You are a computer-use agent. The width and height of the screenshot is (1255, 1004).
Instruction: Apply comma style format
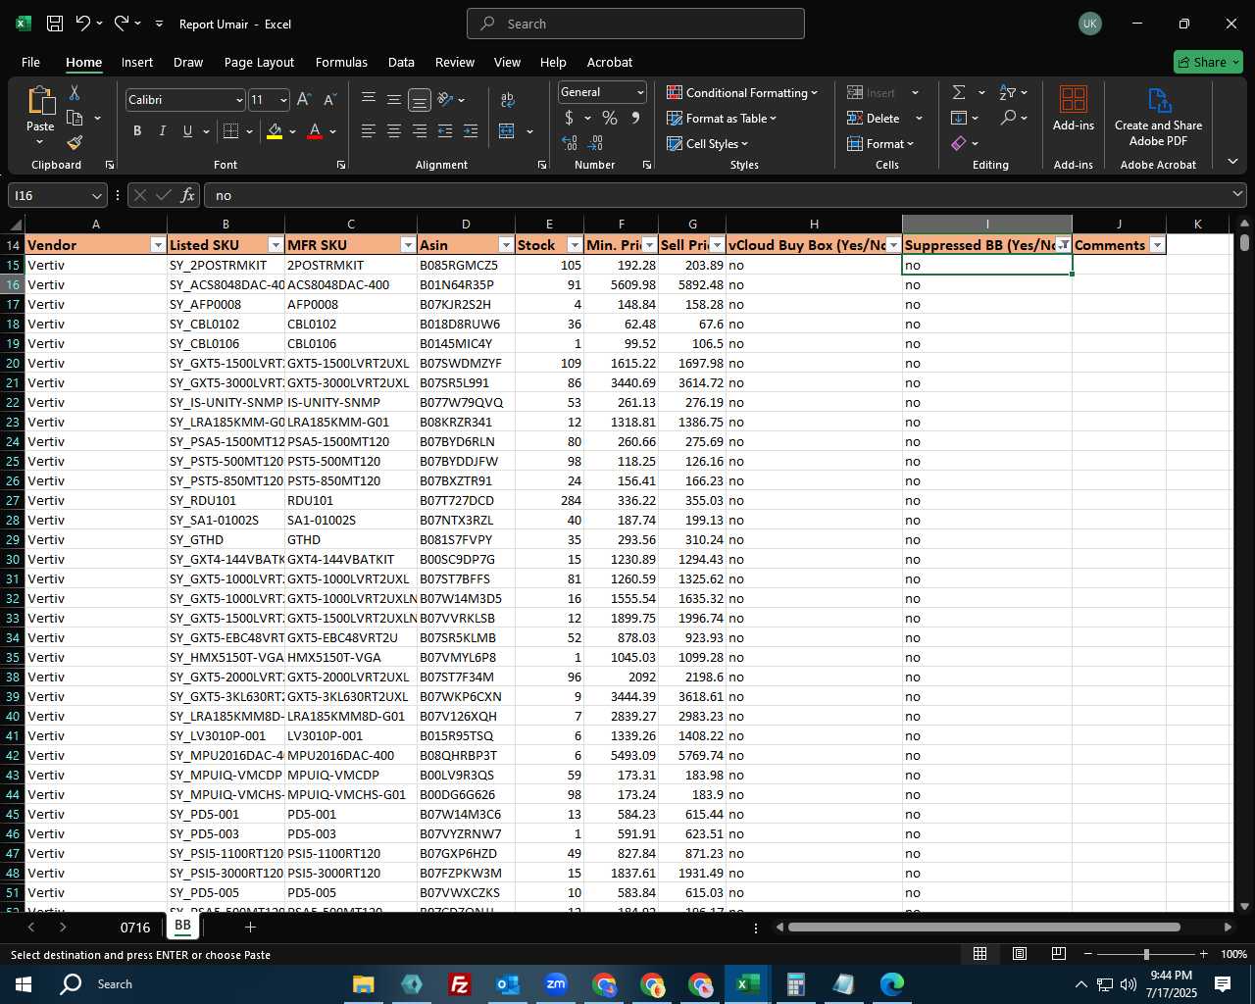(635, 118)
